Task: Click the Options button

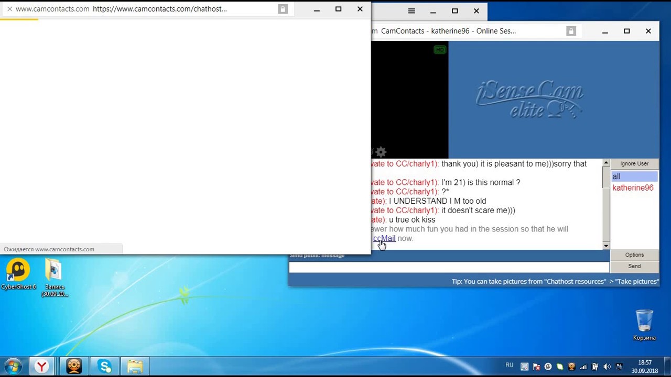Action: point(634,255)
